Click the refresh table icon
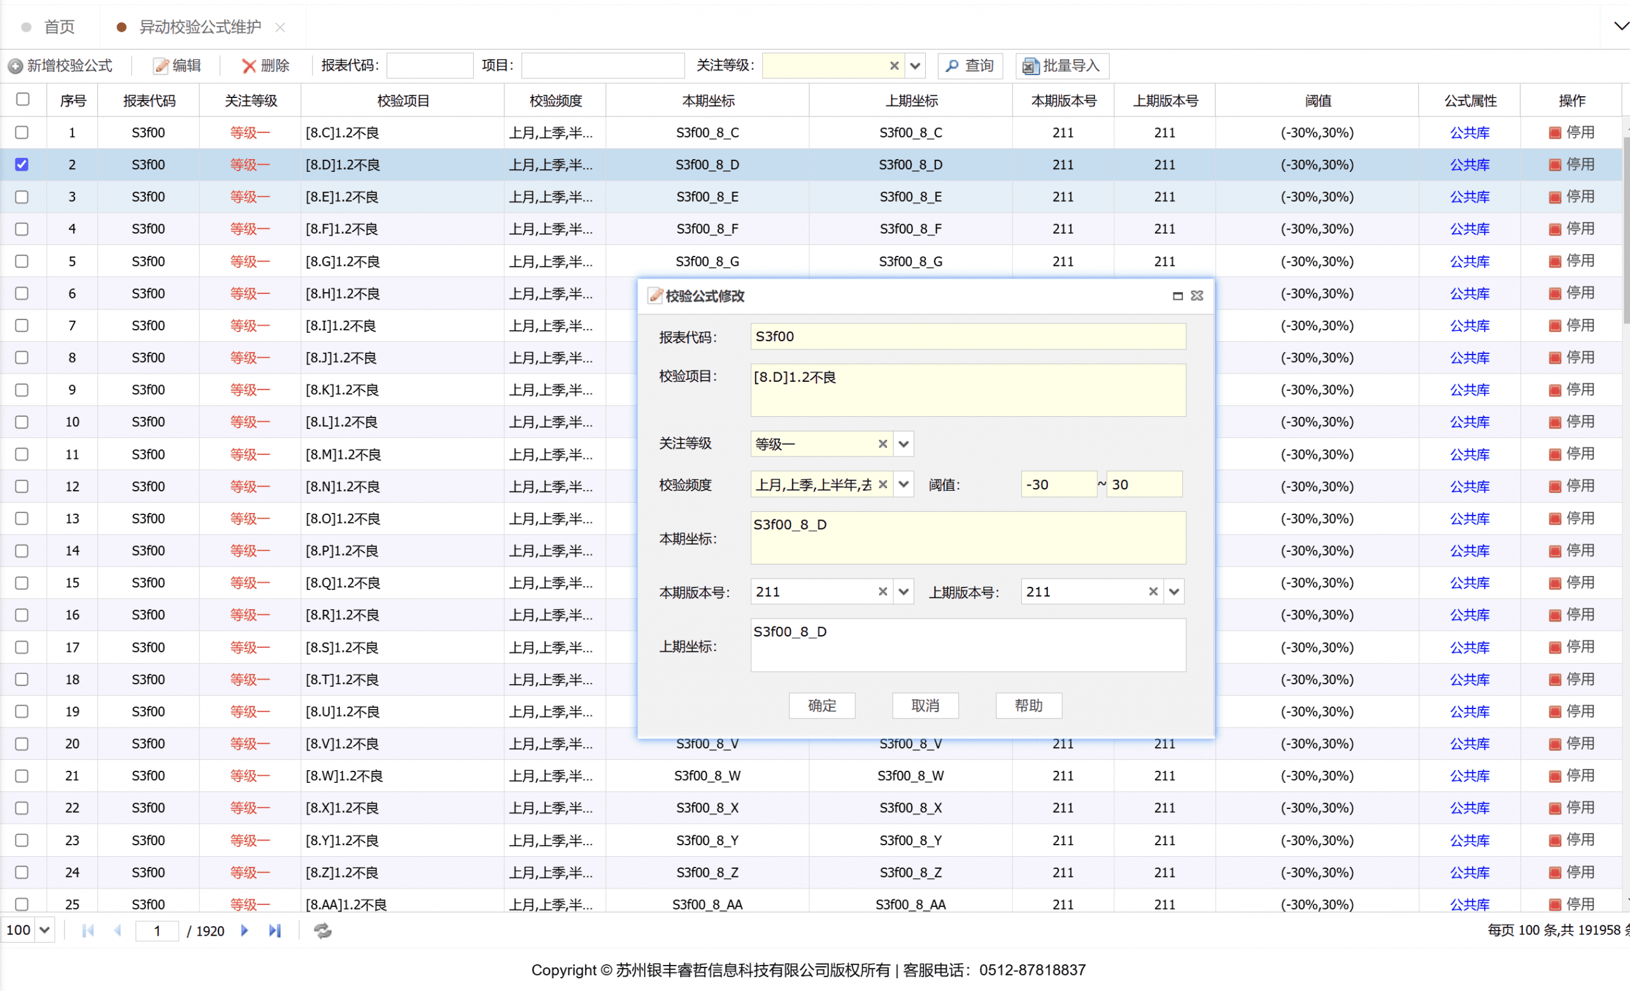Screen dimensions: 1630x991 point(322,931)
